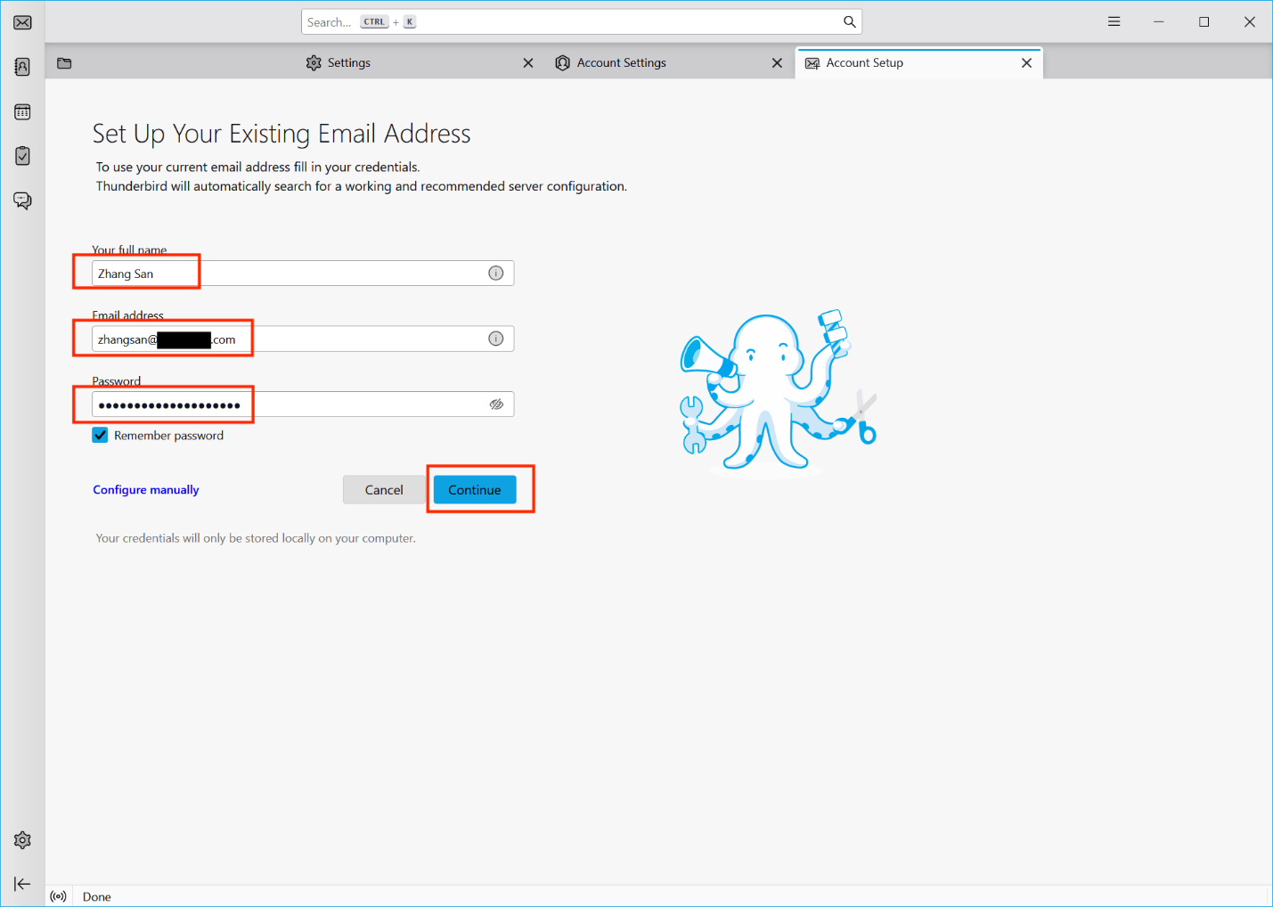Maximize the Thunderbird window
This screenshot has height=907, width=1273.
(1204, 22)
